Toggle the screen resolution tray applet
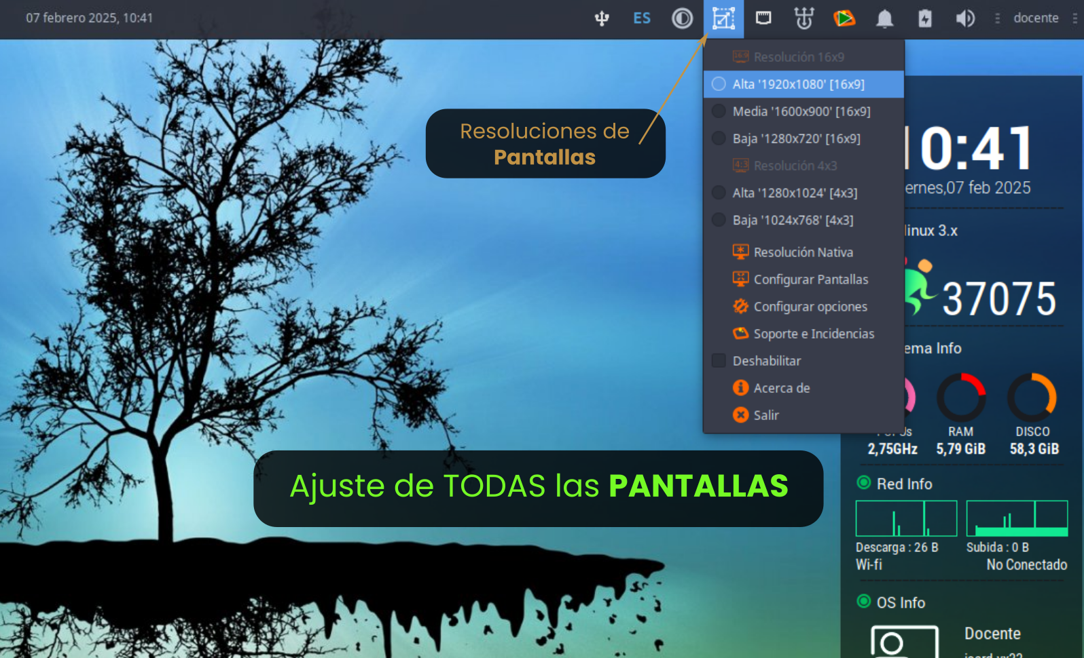Screen dimensions: 1084x658 723,18
